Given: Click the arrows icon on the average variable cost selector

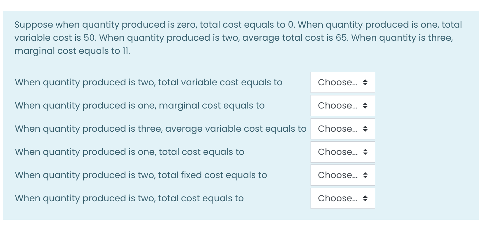Looking at the screenshot, I should [365, 129].
